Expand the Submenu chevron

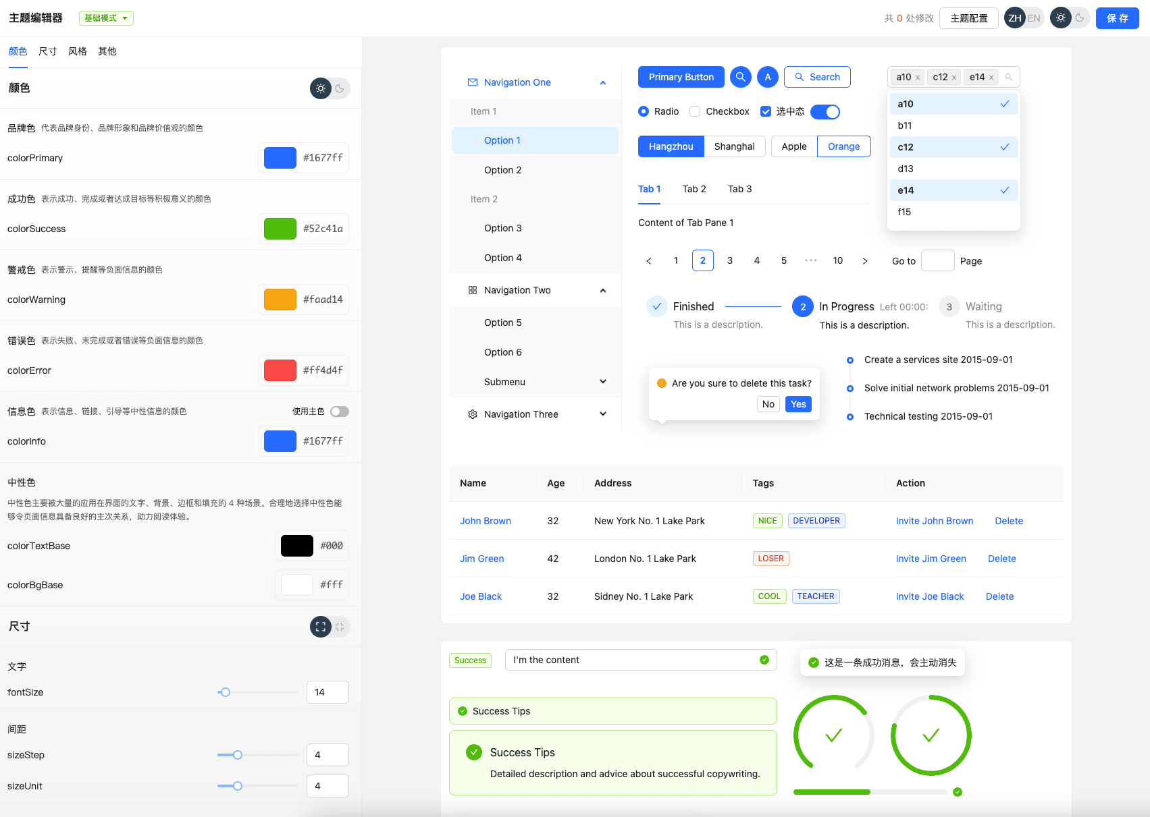click(x=603, y=382)
